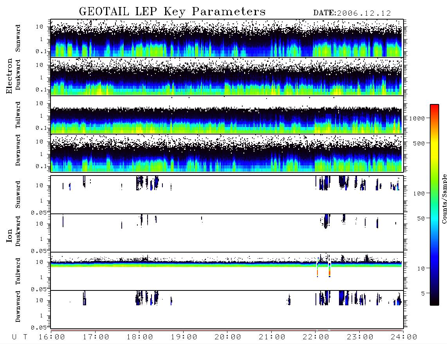Select the '22:00' time tick label

[316, 337]
